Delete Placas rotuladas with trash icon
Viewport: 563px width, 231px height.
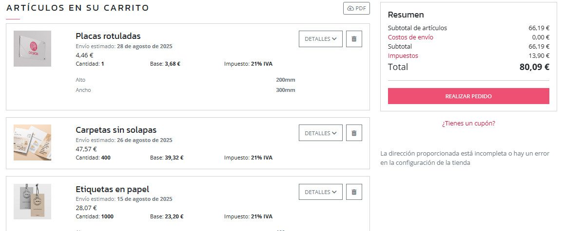point(354,39)
